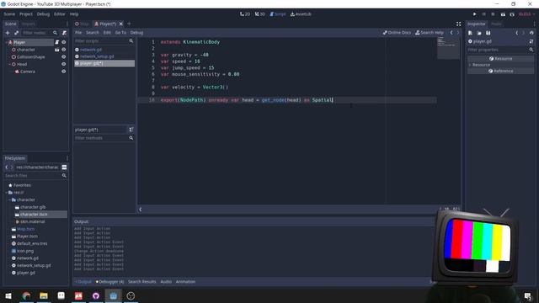Open GitHub Desktop from the taskbar
Viewport: 539px width, 303px height.
96,295
